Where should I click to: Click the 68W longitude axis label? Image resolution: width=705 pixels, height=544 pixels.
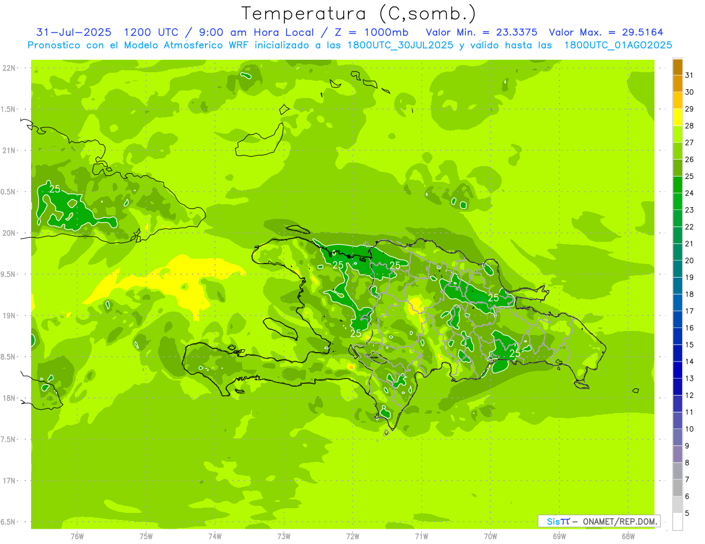pyautogui.click(x=628, y=536)
